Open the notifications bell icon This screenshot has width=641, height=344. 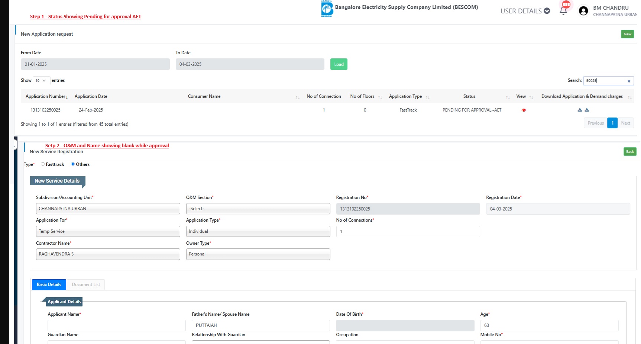(563, 10)
